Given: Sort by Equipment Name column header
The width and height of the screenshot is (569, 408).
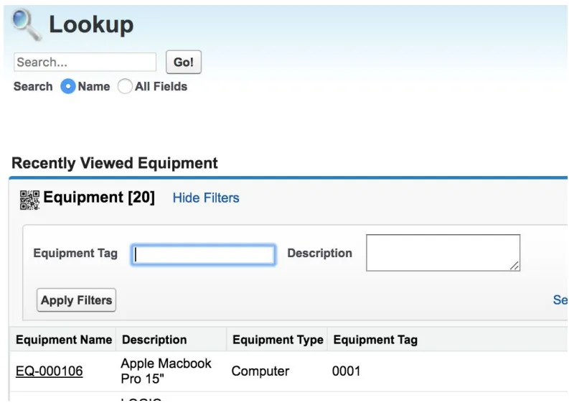Looking at the screenshot, I should (64, 340).
